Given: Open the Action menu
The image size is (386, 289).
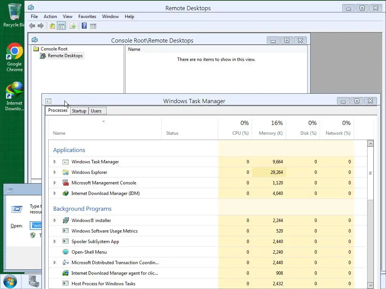Looking at the screenshot, I should click(50, 17).
